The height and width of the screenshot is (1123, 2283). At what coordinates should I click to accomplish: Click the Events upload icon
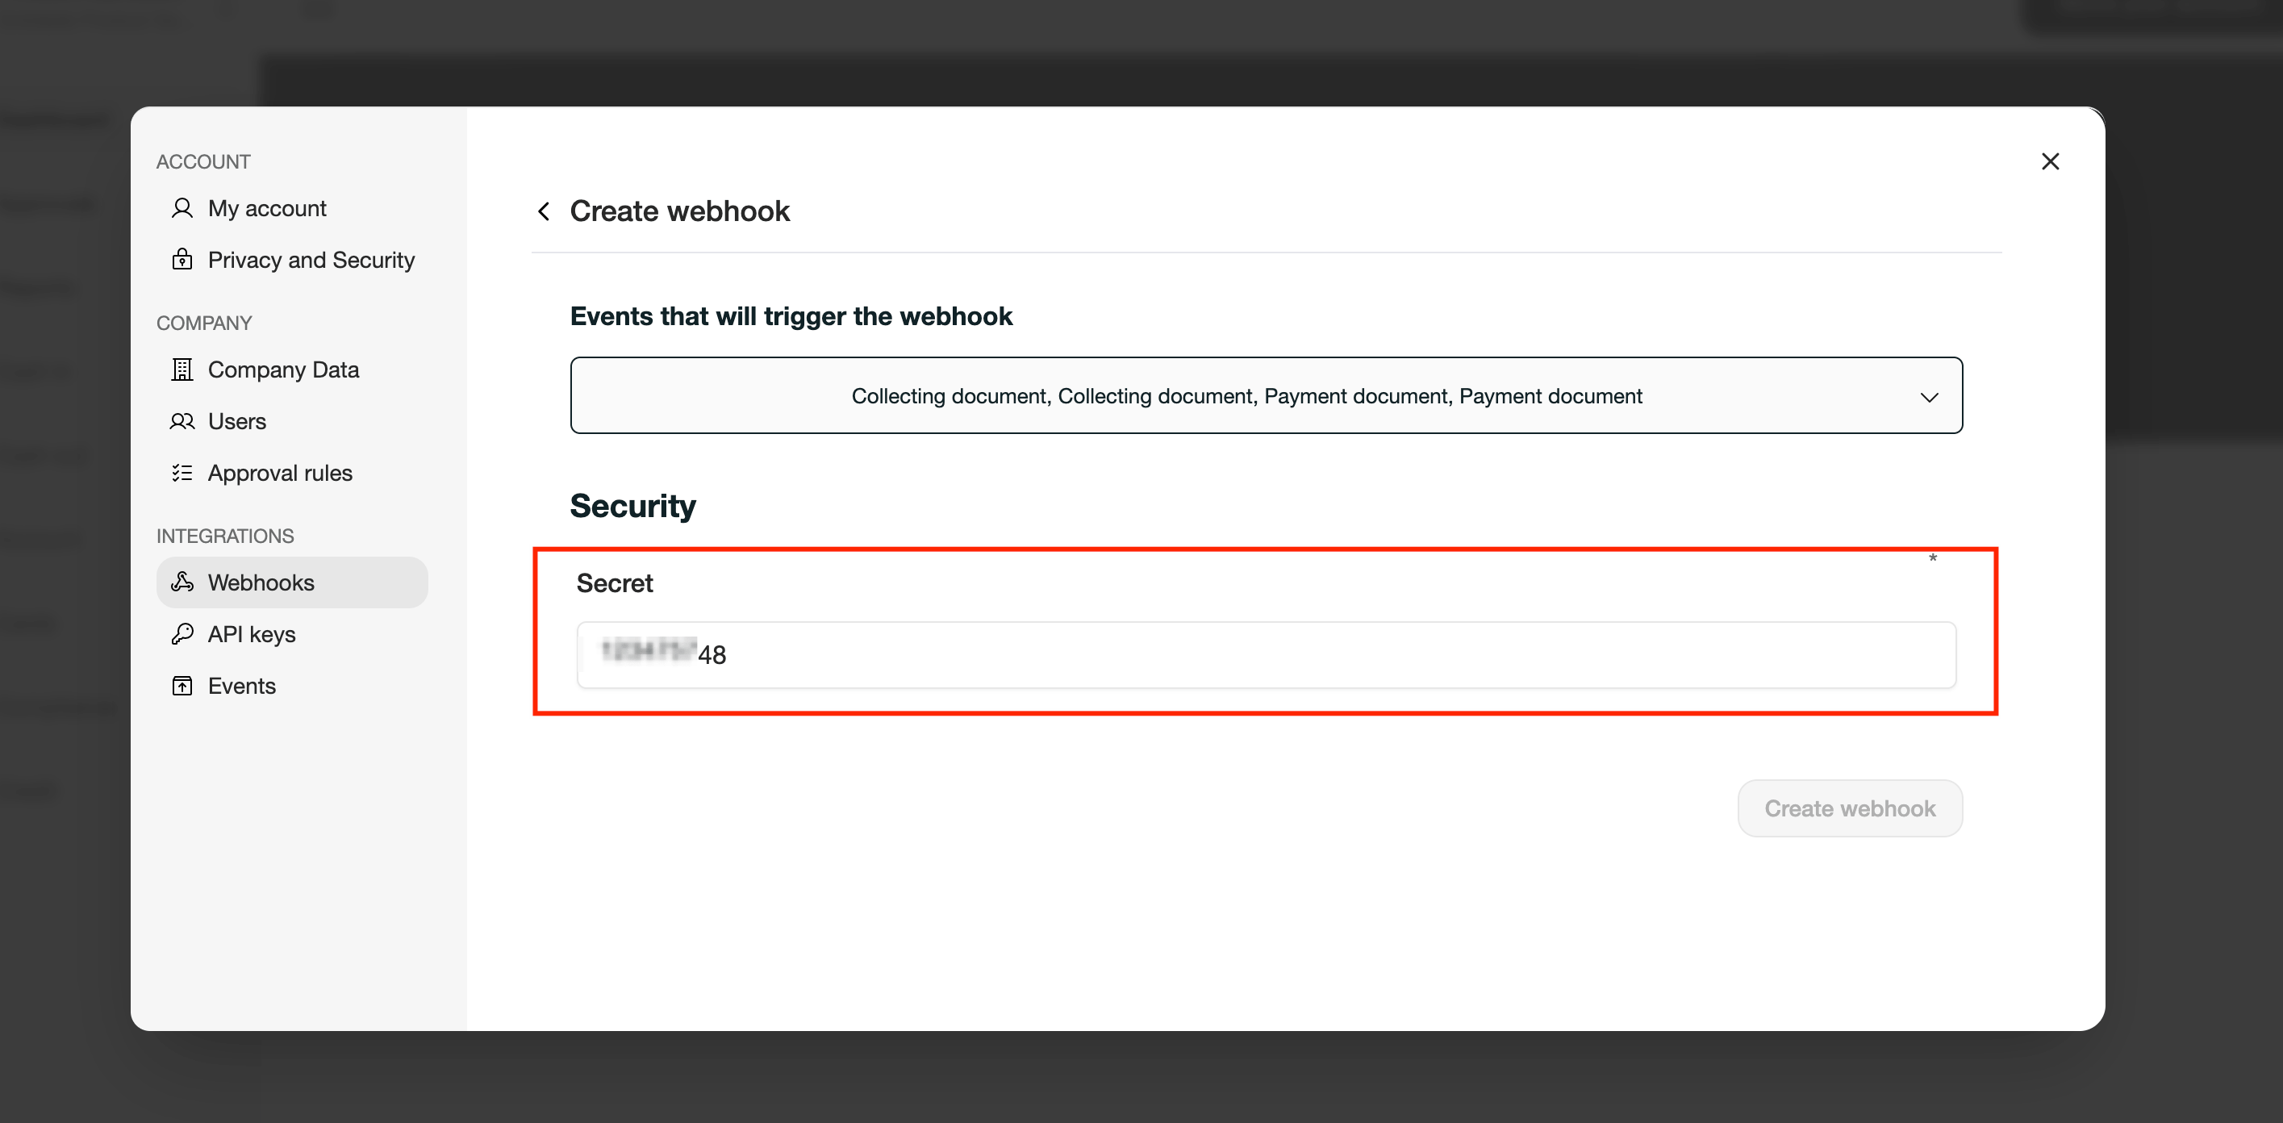(x=182, y=685)
